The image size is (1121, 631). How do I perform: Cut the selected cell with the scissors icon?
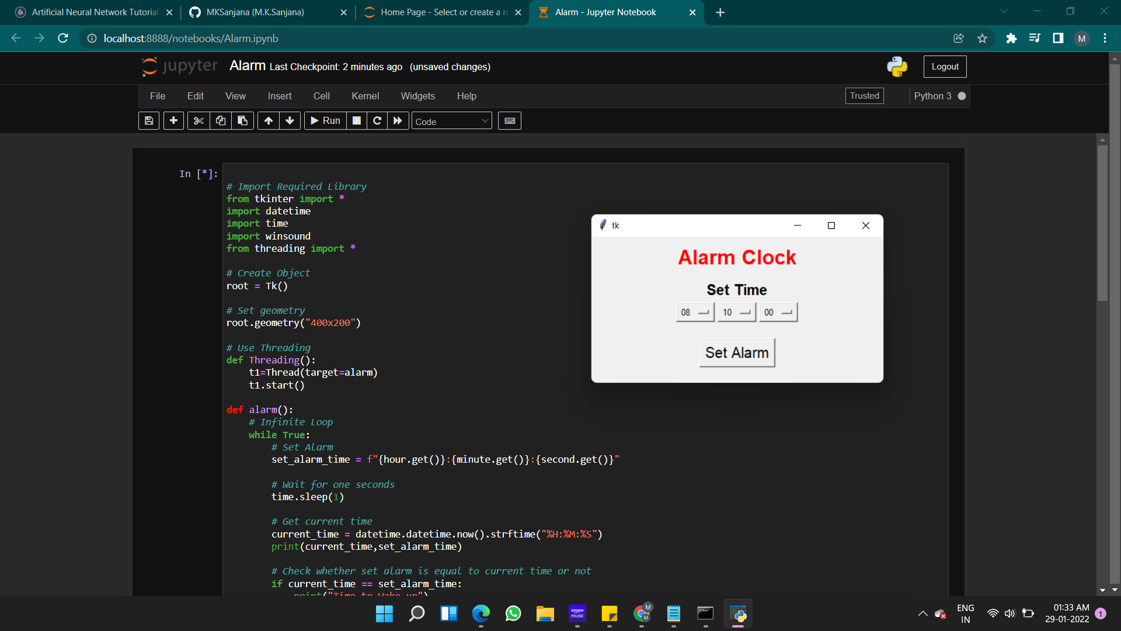coord(199,121)
